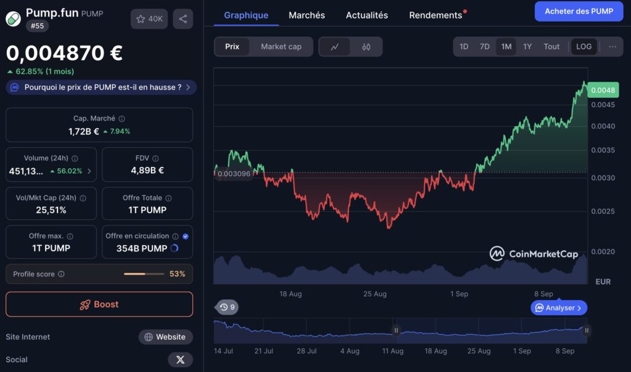Click the Analyser button on chart
Viewport: 631px width, 372px height.
click(x=558, y=308)
